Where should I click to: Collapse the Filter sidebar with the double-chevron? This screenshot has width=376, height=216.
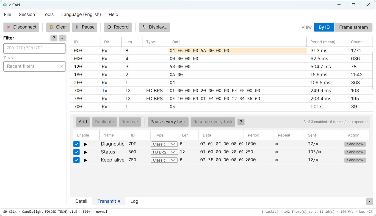pyautogui.click(x=62, y=38)
